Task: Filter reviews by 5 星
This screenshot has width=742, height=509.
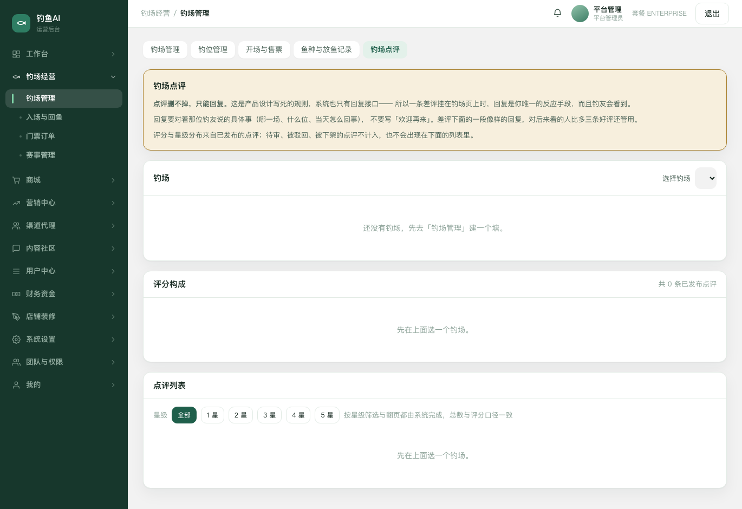Action: pos(327,415)
